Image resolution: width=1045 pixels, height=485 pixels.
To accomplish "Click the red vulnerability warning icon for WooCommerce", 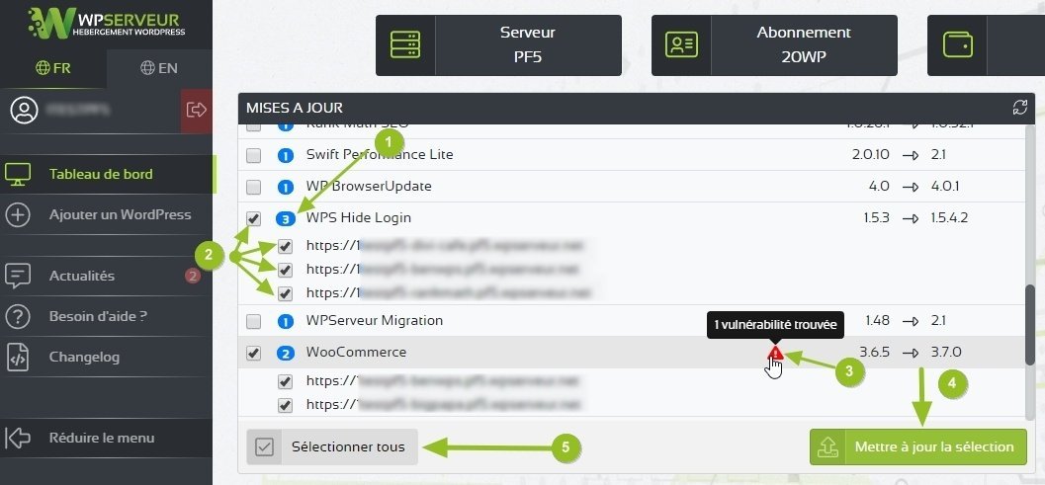I will point(775,353).
